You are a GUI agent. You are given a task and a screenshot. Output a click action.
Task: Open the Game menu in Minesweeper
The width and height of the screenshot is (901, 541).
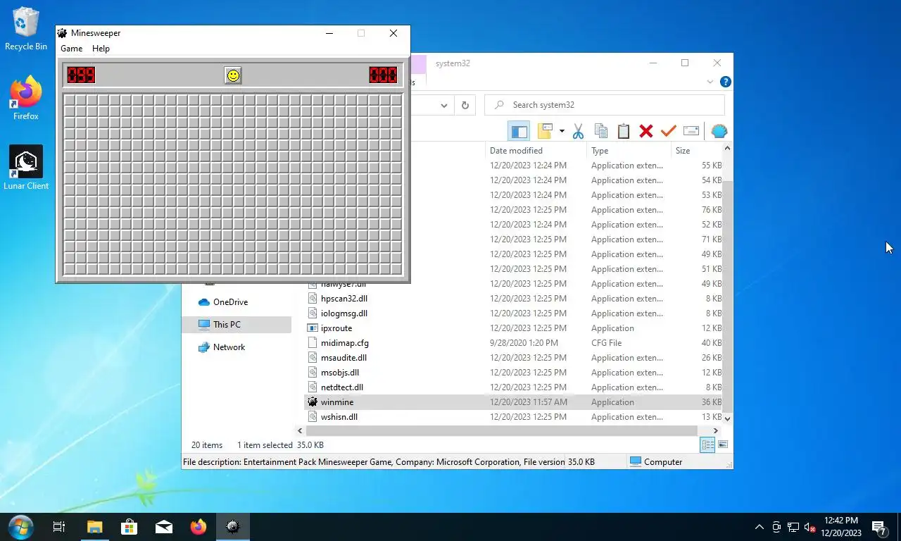coord(71,49)
